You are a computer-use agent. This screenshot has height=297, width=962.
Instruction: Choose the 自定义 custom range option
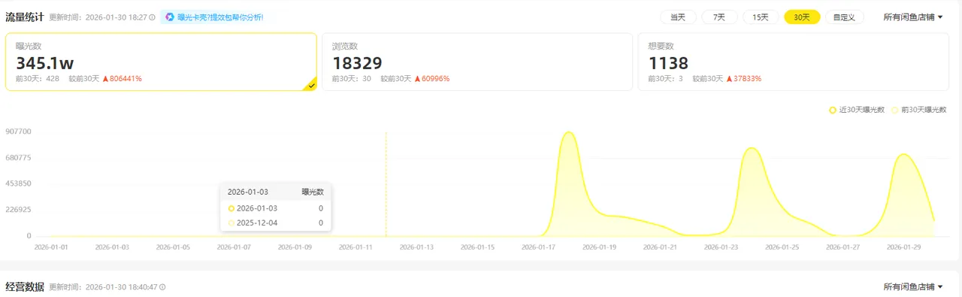[845, 17]
